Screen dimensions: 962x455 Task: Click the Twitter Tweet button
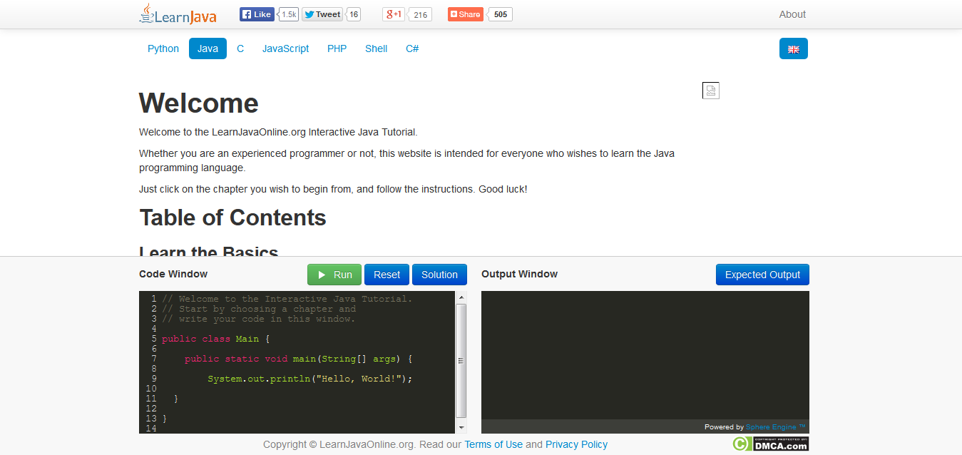click(322, 14)
